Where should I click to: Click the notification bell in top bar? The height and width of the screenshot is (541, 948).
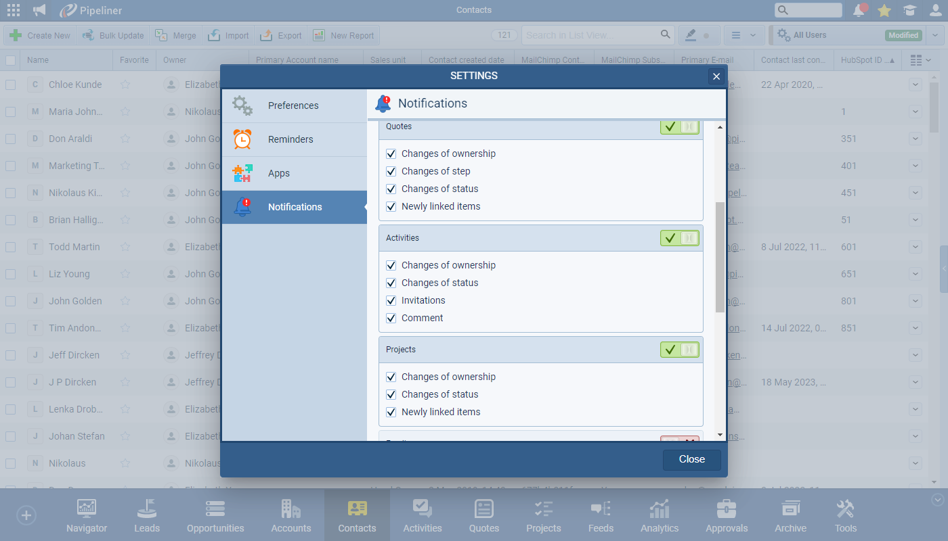(x=859, y=10)
